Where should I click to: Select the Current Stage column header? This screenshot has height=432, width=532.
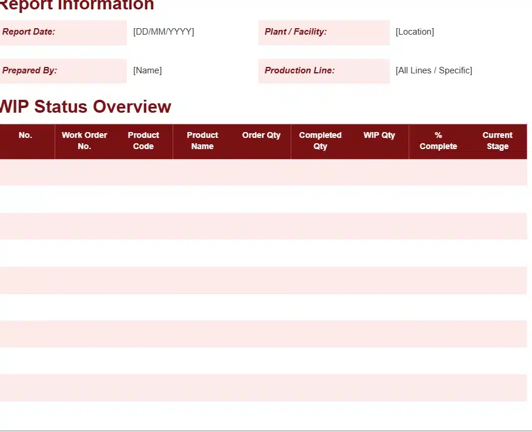click(497, 141)
